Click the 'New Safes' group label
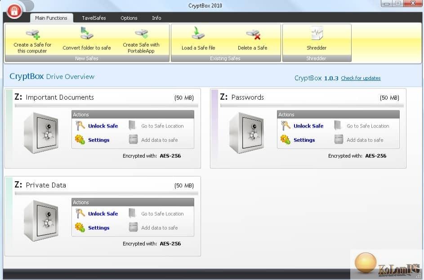Image resolution: width=424 pixels, height=280 pixels. pos(87,58)
